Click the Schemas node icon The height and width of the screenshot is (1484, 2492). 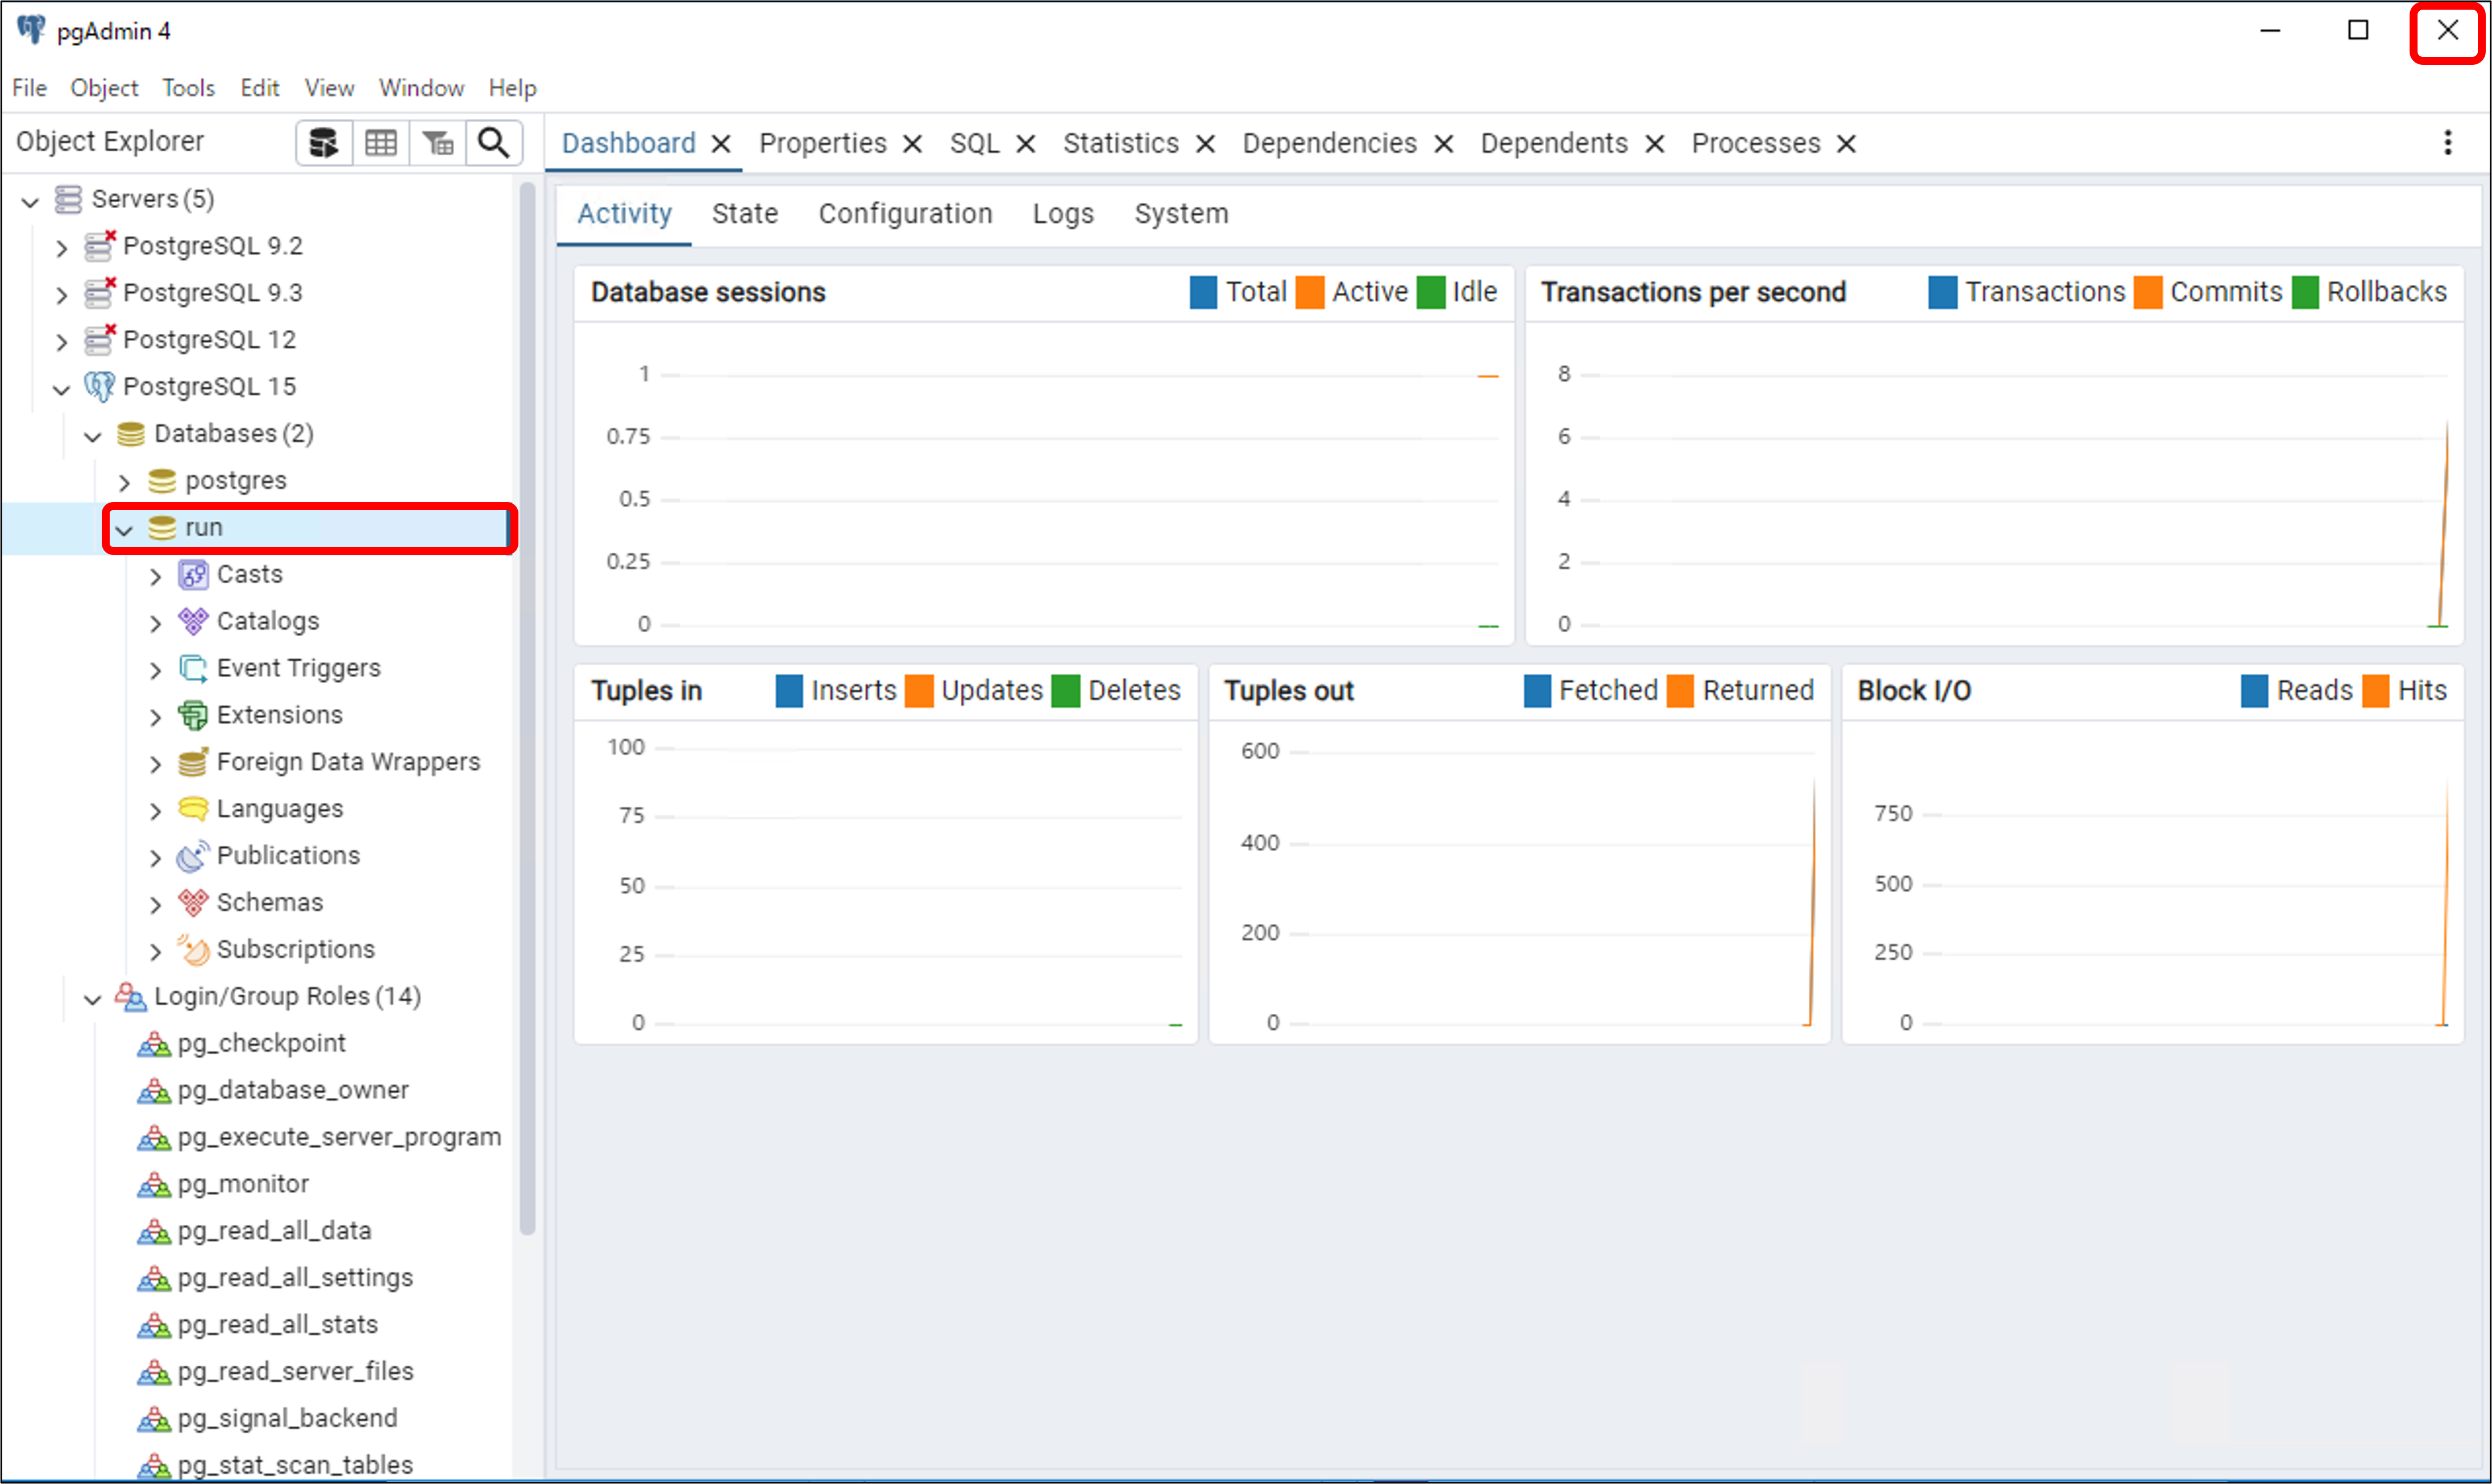click(x=193, y=903)
